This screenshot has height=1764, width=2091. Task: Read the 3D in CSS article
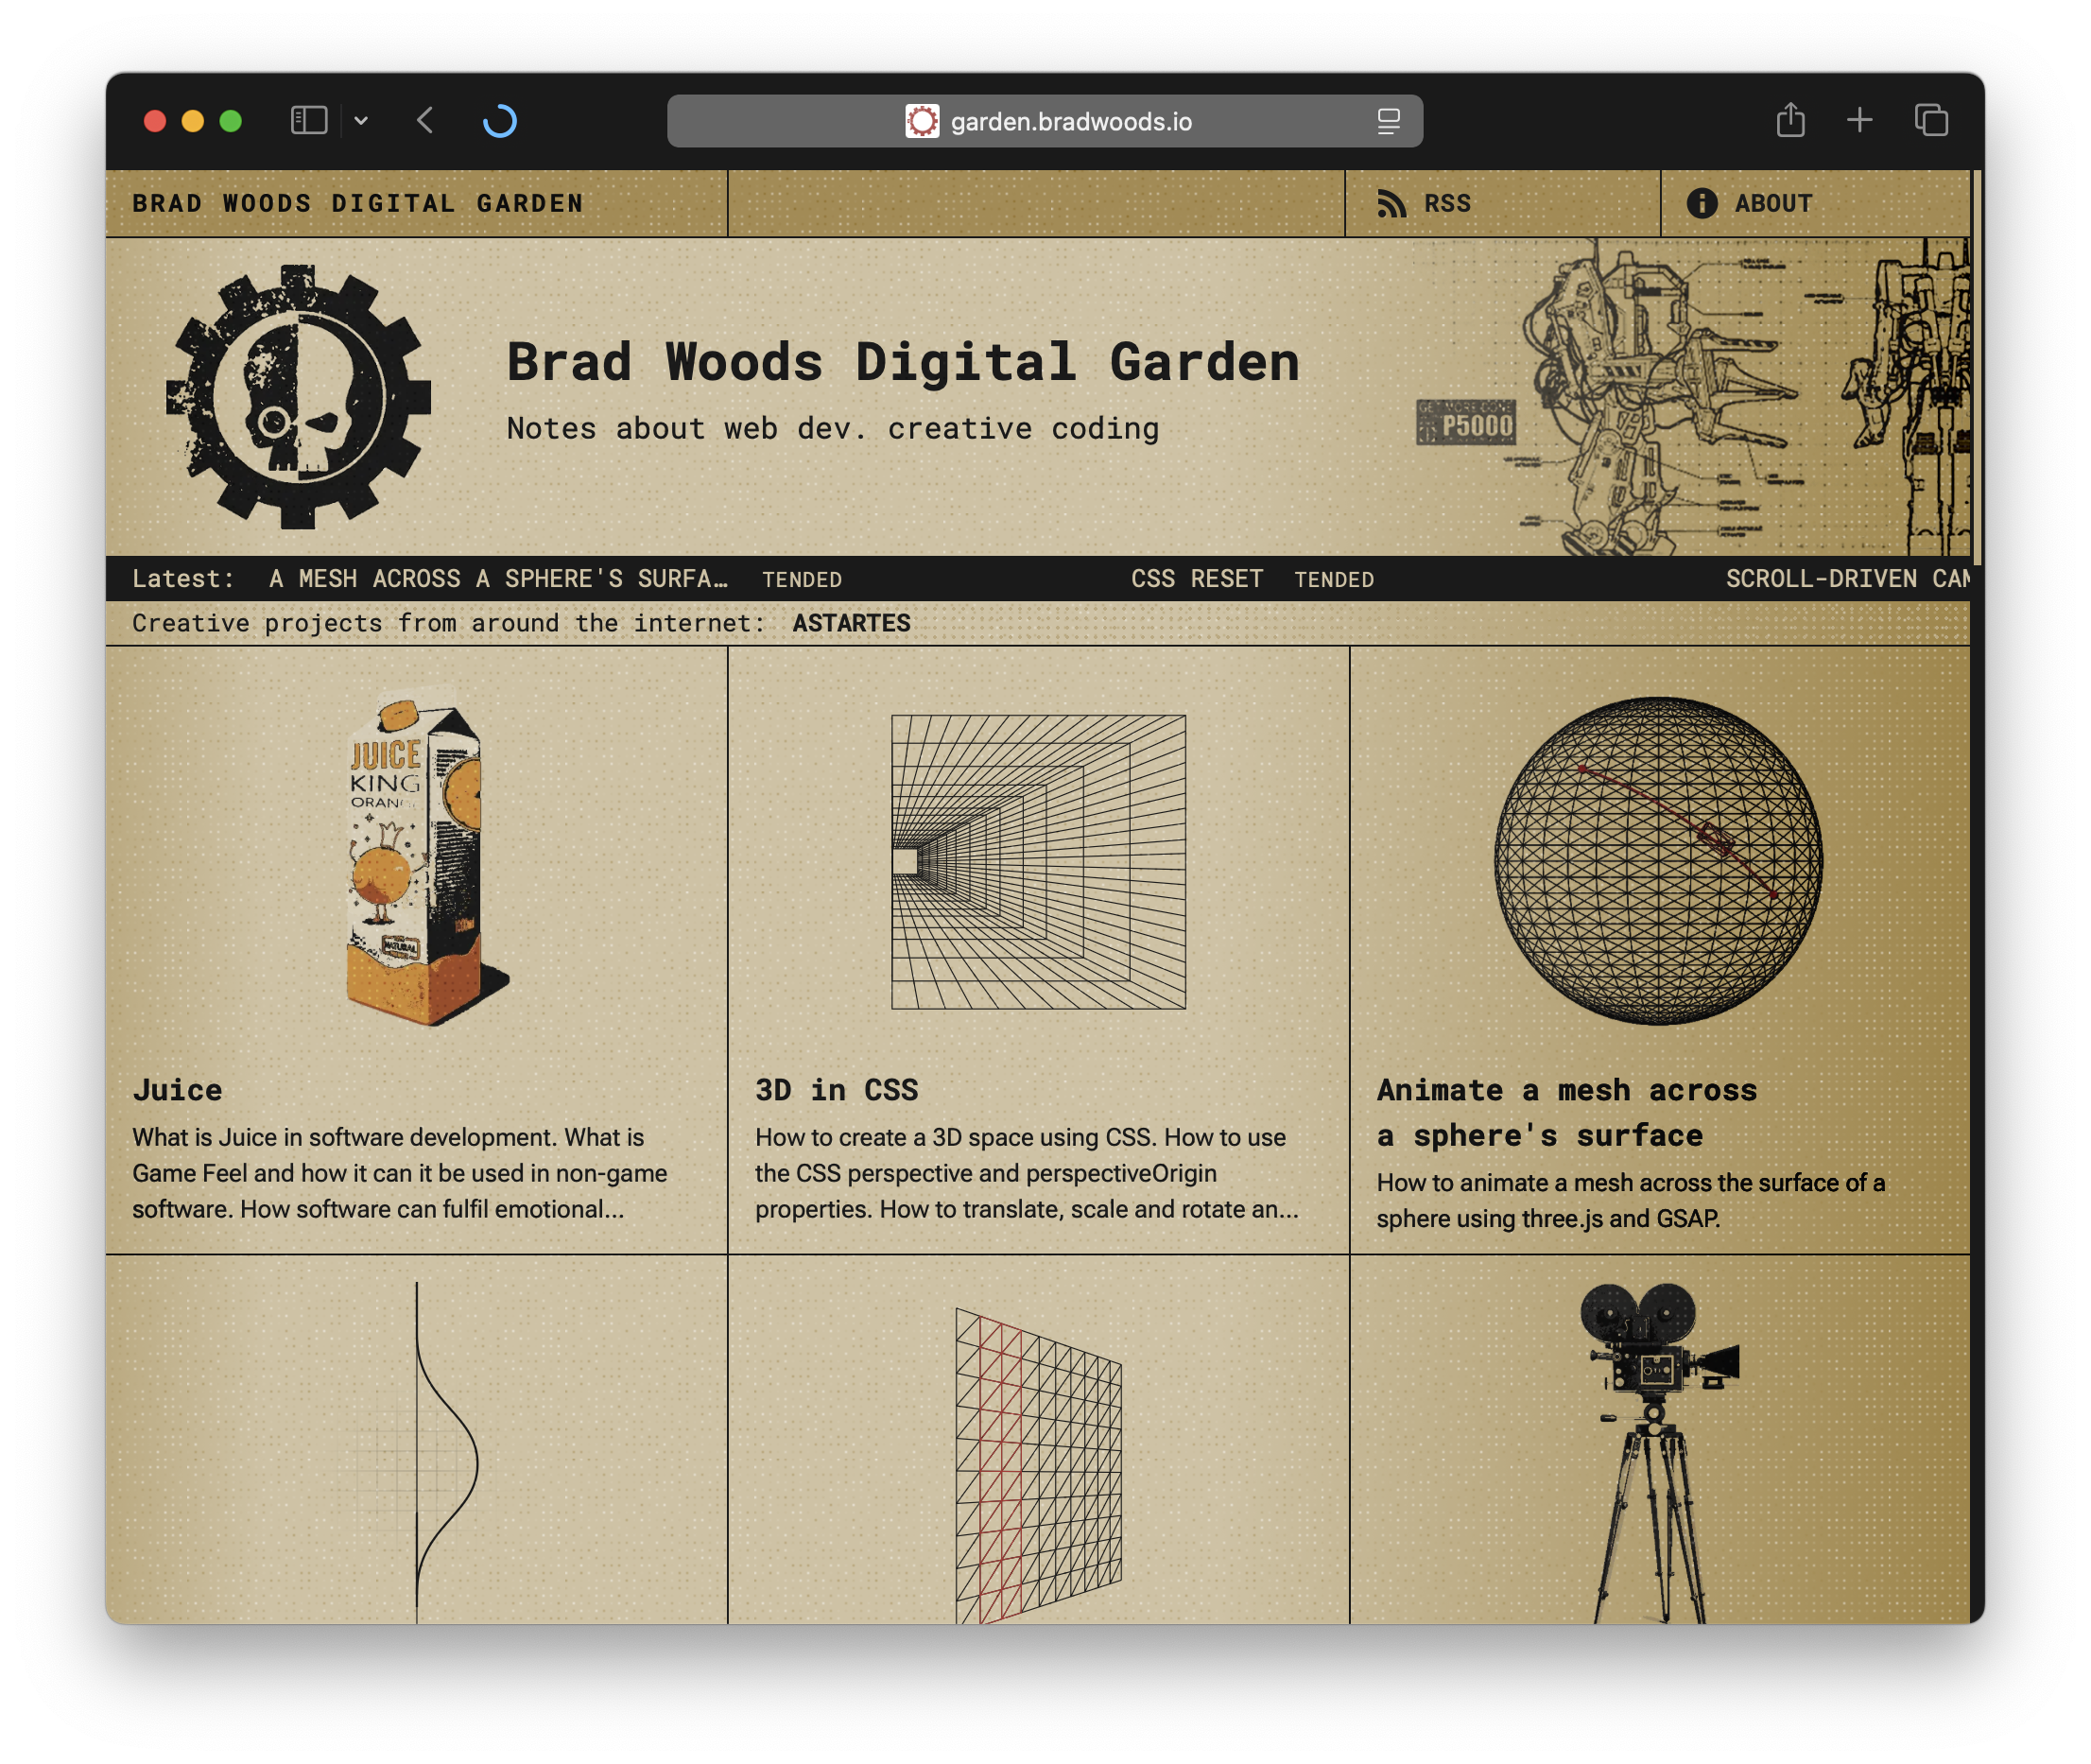click(836, 1090)
